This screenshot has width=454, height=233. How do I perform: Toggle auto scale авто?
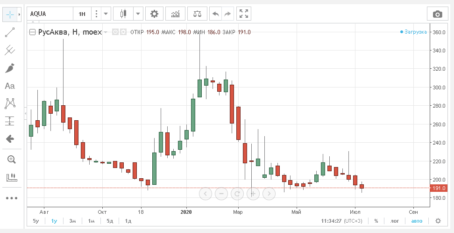point(417,221)
